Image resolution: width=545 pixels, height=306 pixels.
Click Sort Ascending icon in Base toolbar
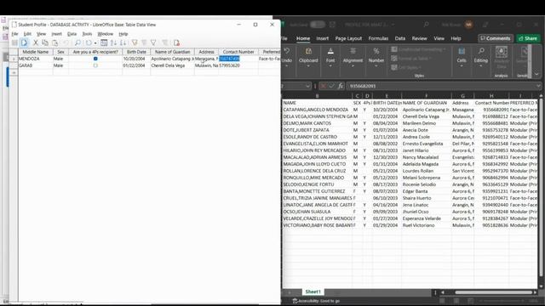[113, 42]
